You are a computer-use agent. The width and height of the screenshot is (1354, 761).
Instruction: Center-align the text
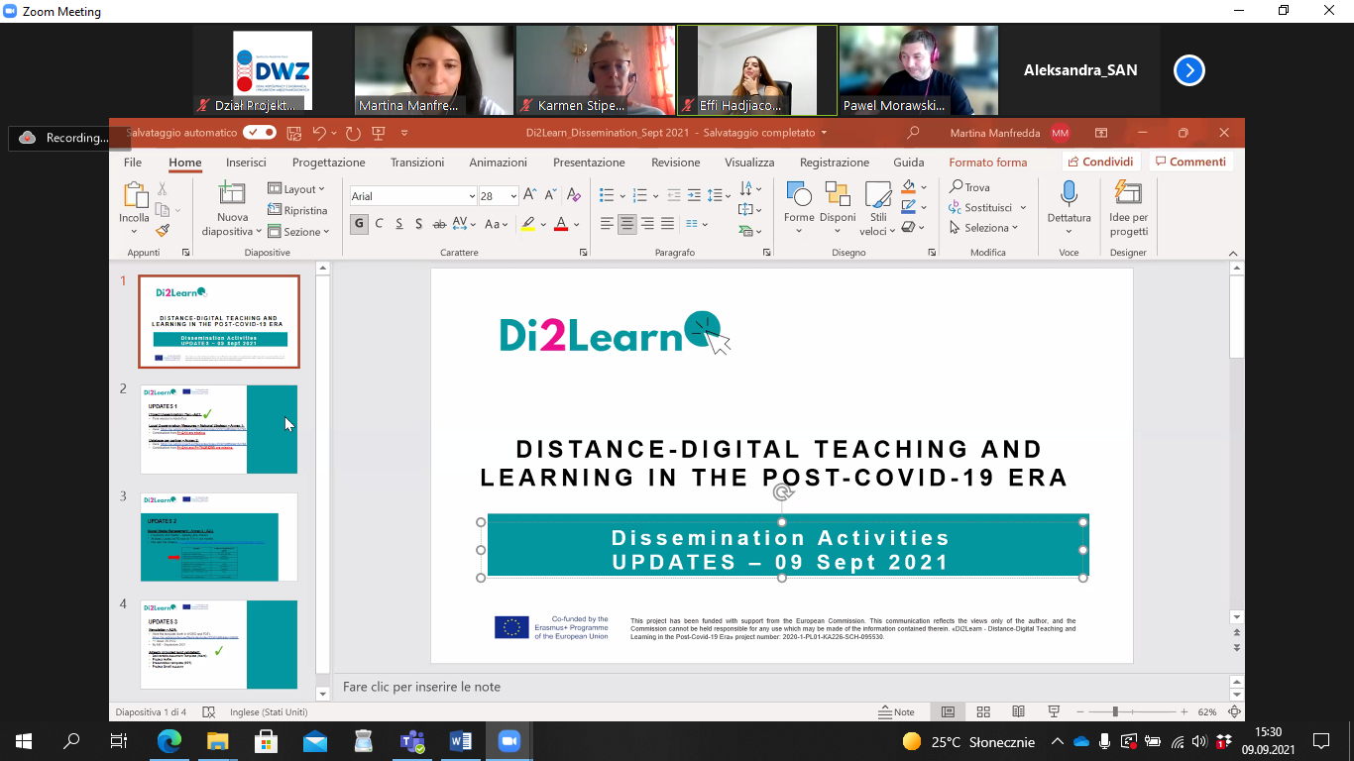coord(626,224)
